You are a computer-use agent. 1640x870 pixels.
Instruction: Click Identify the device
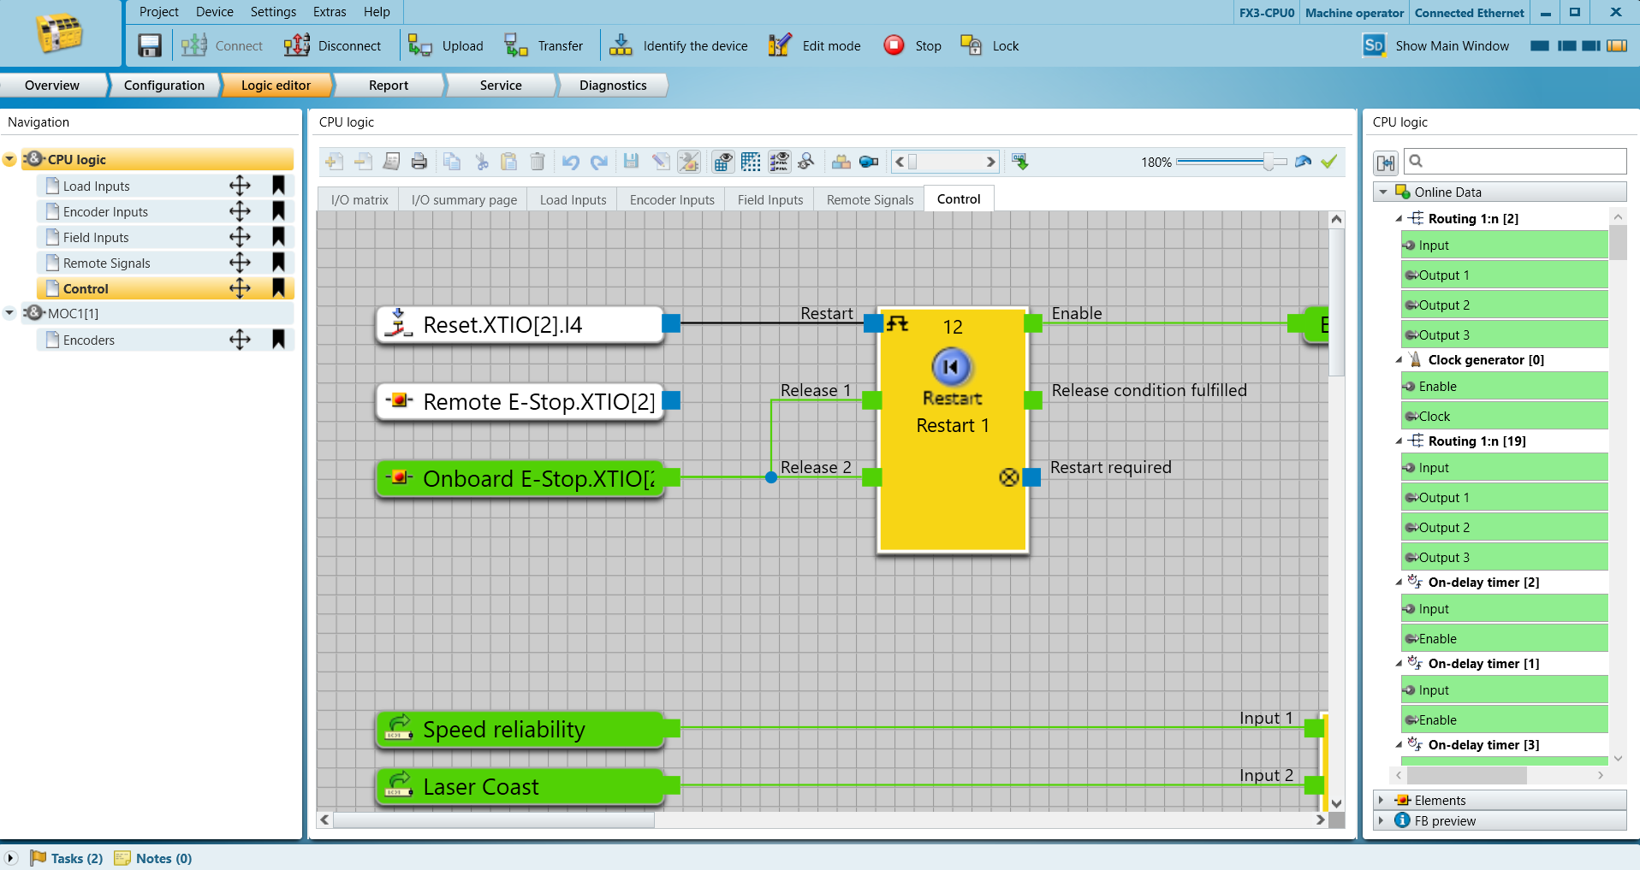click(x=678, y=45)
